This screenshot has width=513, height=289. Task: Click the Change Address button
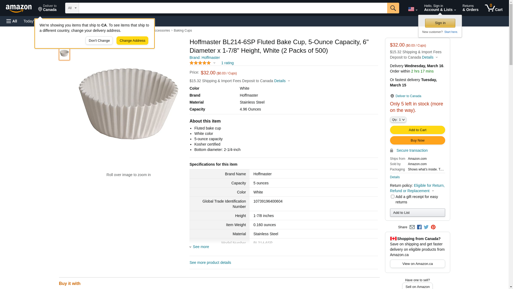(x=132, y=41)
